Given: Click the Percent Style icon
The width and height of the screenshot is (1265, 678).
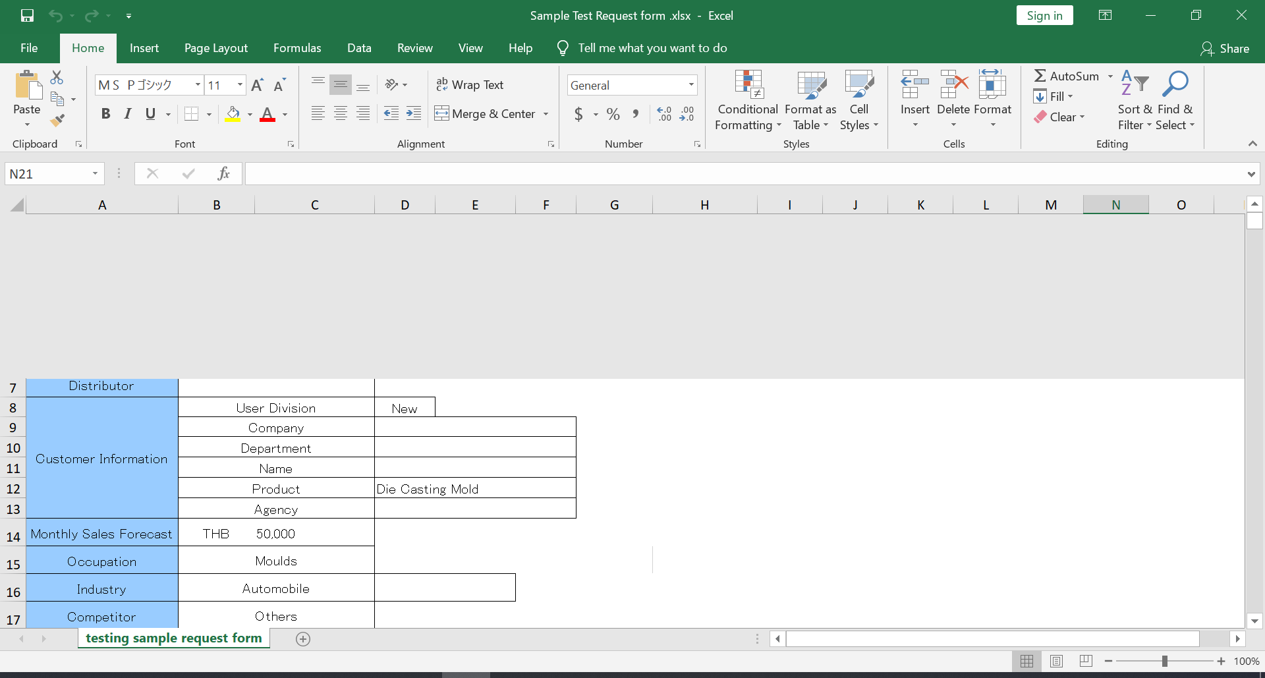Looking at the screenshot, I should pos(613,114).
